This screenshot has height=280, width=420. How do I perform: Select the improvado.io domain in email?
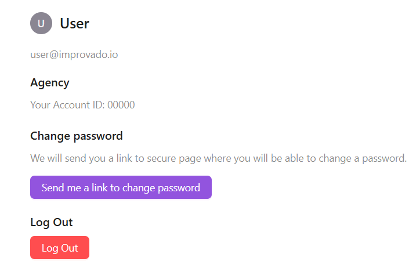[x=88, y=54]
